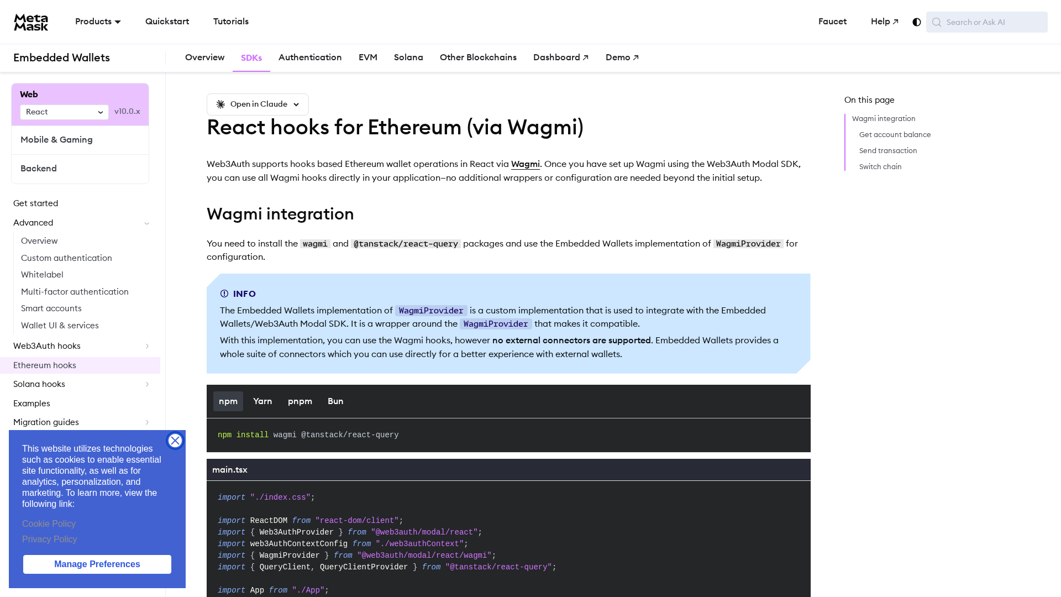
Task: Open the v10.0.x version link
Action: coord(127,112)
